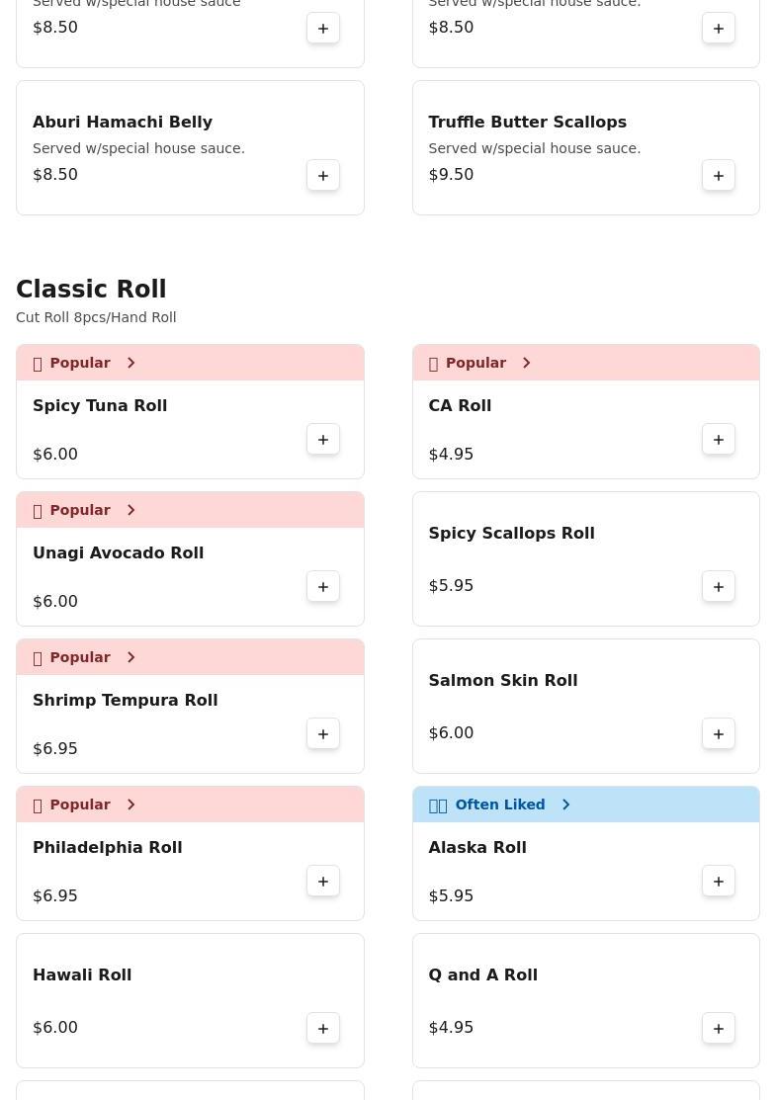Add Salmon Skin Roll to order

[x=719, y=734]
